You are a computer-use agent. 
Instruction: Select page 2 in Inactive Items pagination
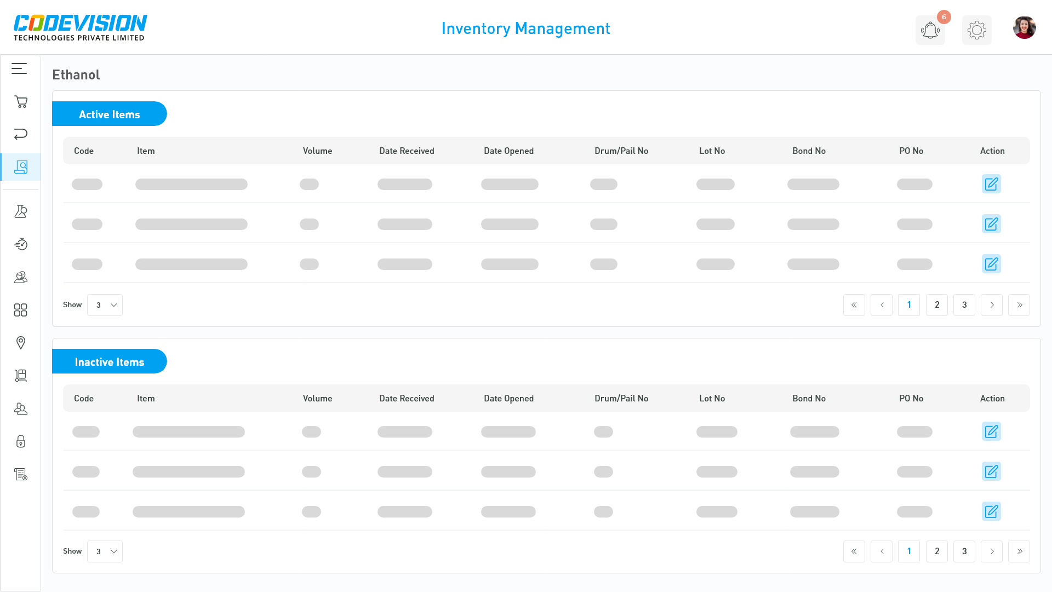[937, 551]
